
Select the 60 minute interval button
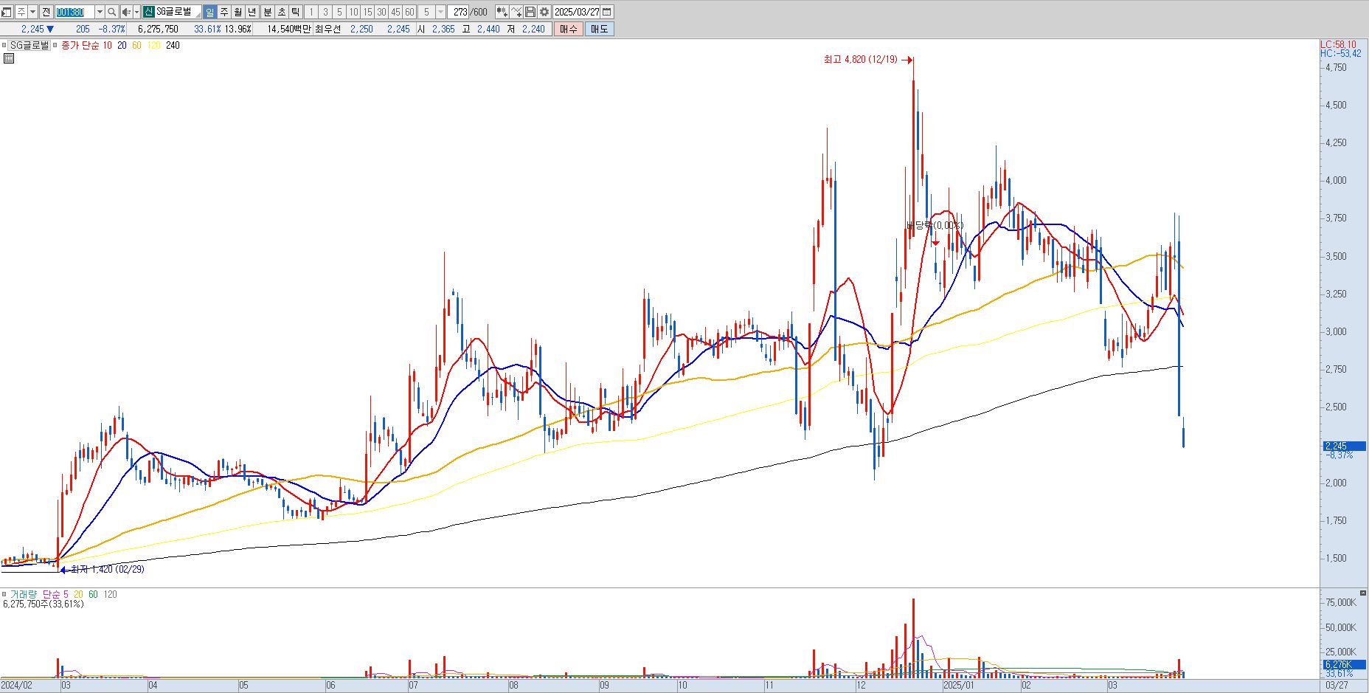click(x=409, y=12)
